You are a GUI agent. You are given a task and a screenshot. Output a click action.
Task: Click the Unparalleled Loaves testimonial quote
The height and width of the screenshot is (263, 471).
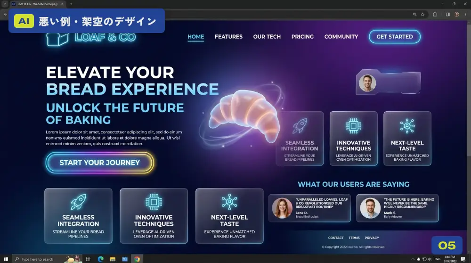point(321,203)
